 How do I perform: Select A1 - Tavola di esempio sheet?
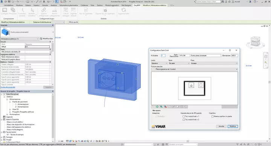pyautogui.click(x=15, y=135)
